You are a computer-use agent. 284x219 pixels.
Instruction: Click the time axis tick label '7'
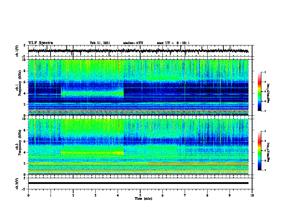tap(185, 195)
